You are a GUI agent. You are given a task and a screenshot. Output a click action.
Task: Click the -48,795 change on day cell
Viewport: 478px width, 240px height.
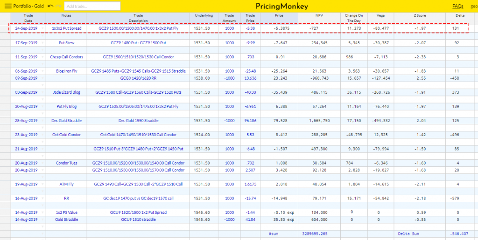[x=354, y=135]
